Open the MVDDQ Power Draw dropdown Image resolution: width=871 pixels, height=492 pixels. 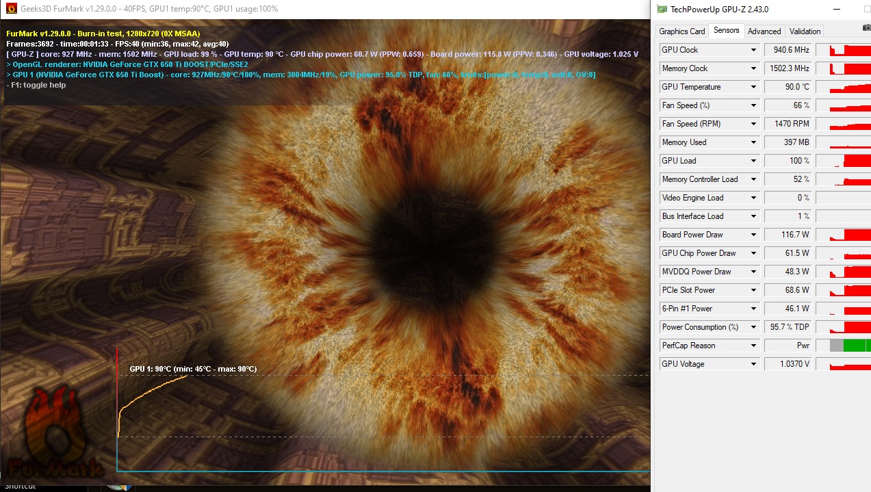pos(754,272)
